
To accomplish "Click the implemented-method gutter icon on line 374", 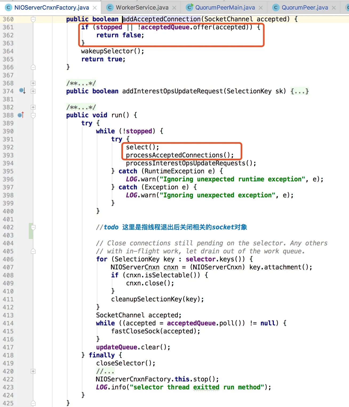I will tap(22, 91).
